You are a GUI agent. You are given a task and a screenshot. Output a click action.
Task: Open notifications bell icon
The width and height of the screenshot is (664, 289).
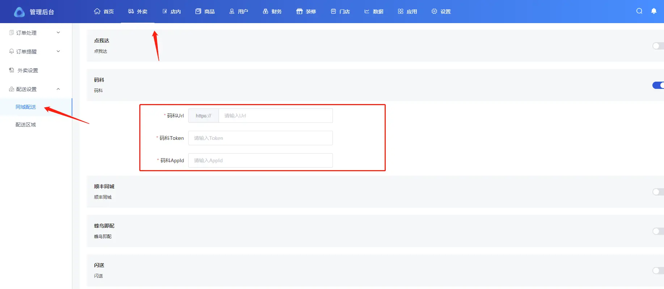coord(654,11)
